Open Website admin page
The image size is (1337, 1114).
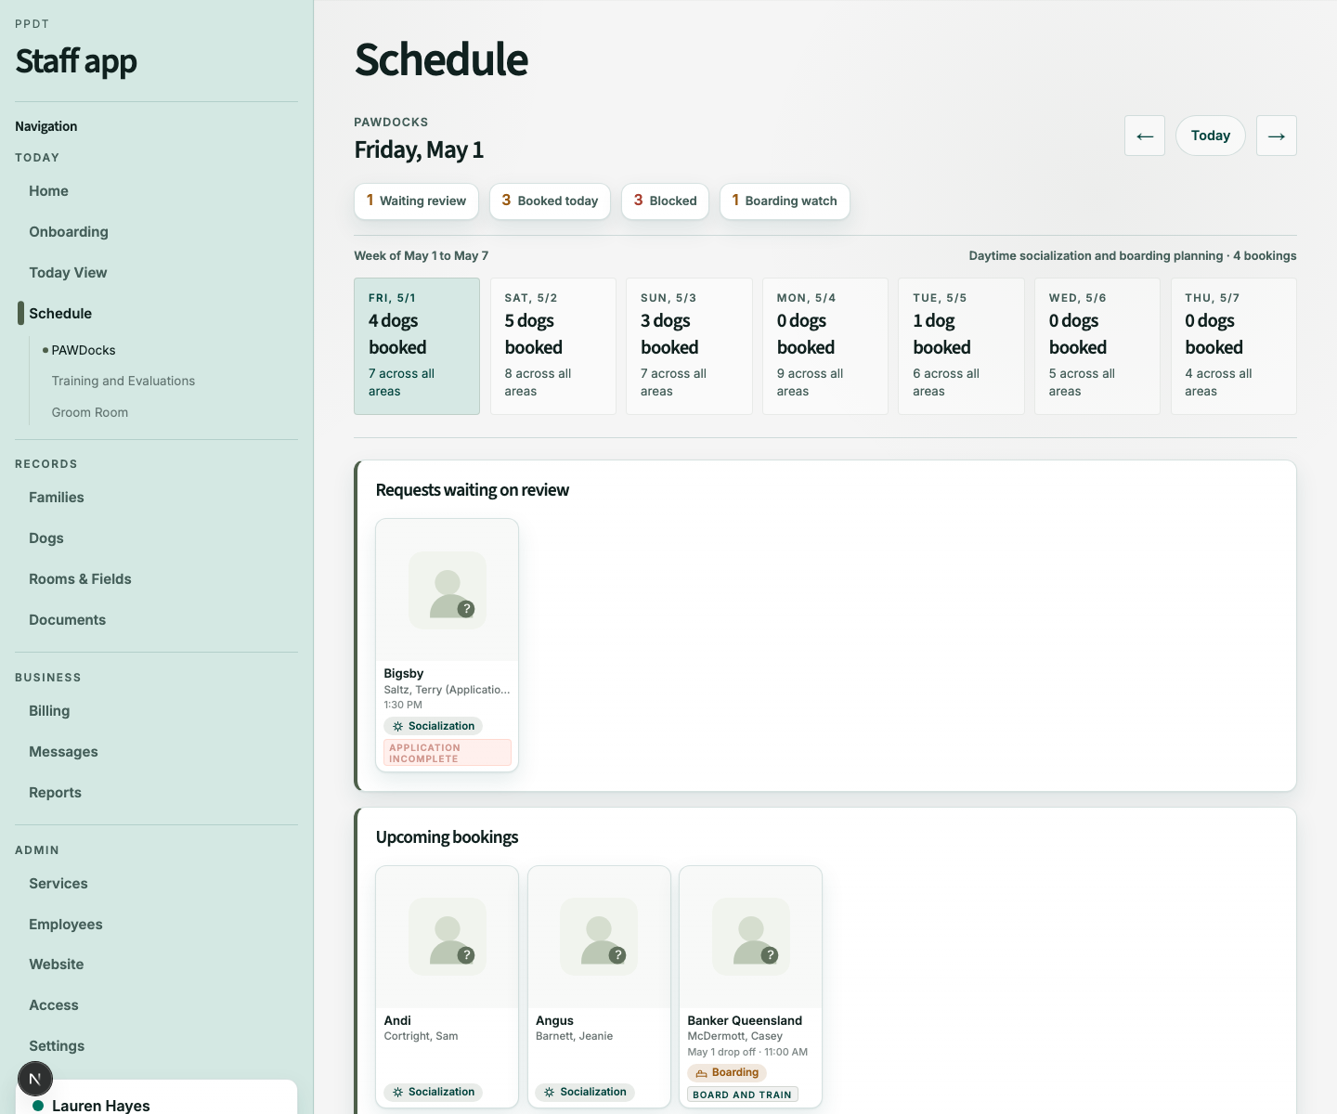57,965
